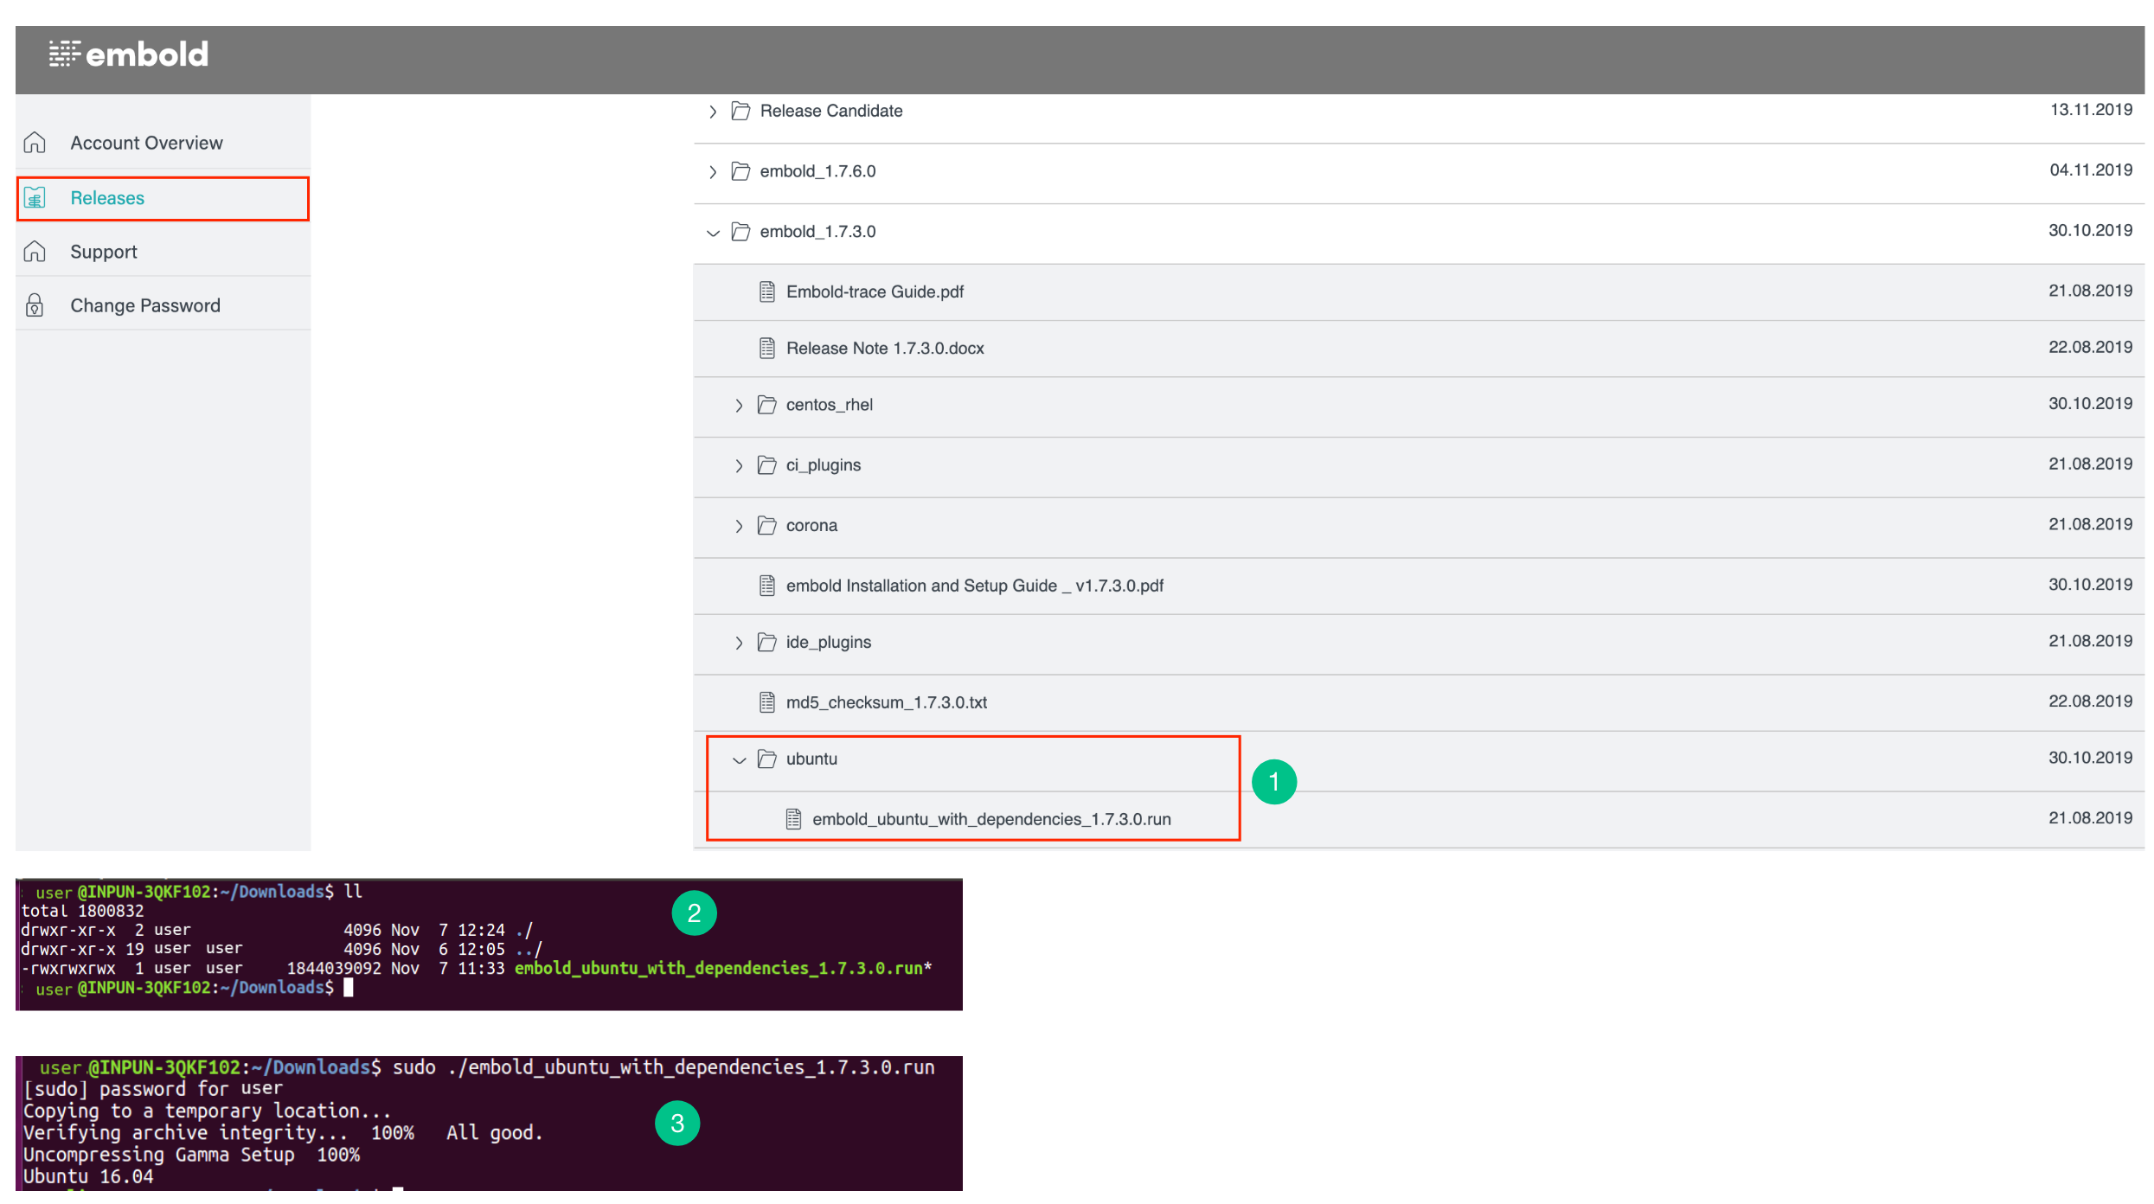Click the embold_ubuntu_with_dependencies run file icon
This screenshot has height=1204, width=2154.
click(x=793, y=820)
